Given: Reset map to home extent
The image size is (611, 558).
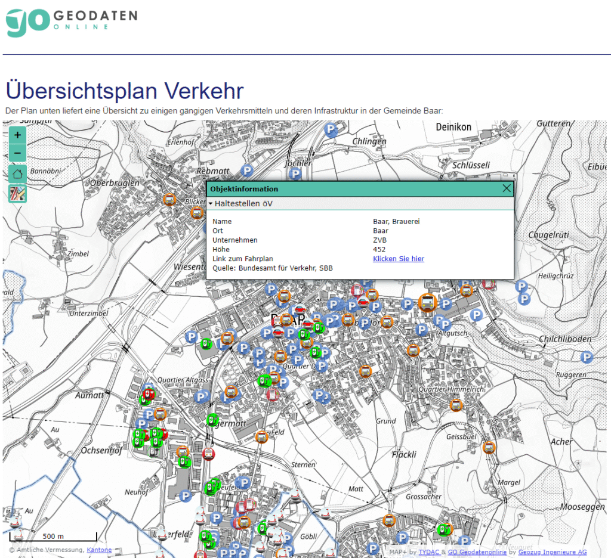Looking at the screenshot, I should pos(17,174).
